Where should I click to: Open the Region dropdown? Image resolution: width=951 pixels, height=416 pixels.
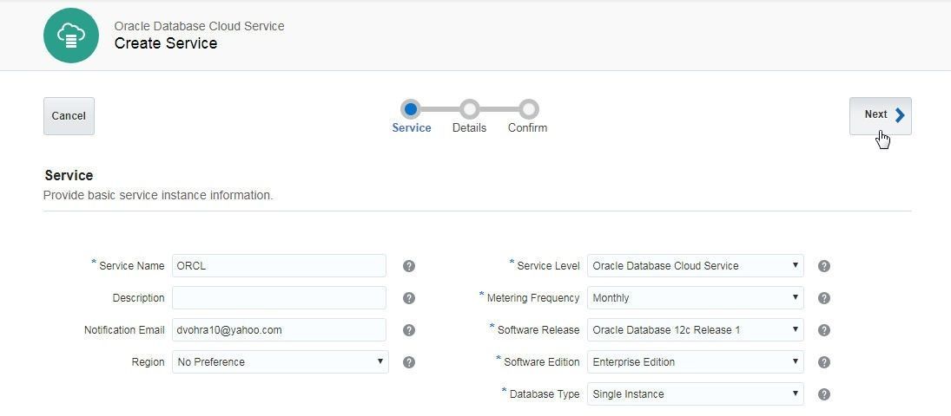click(281, 362)
